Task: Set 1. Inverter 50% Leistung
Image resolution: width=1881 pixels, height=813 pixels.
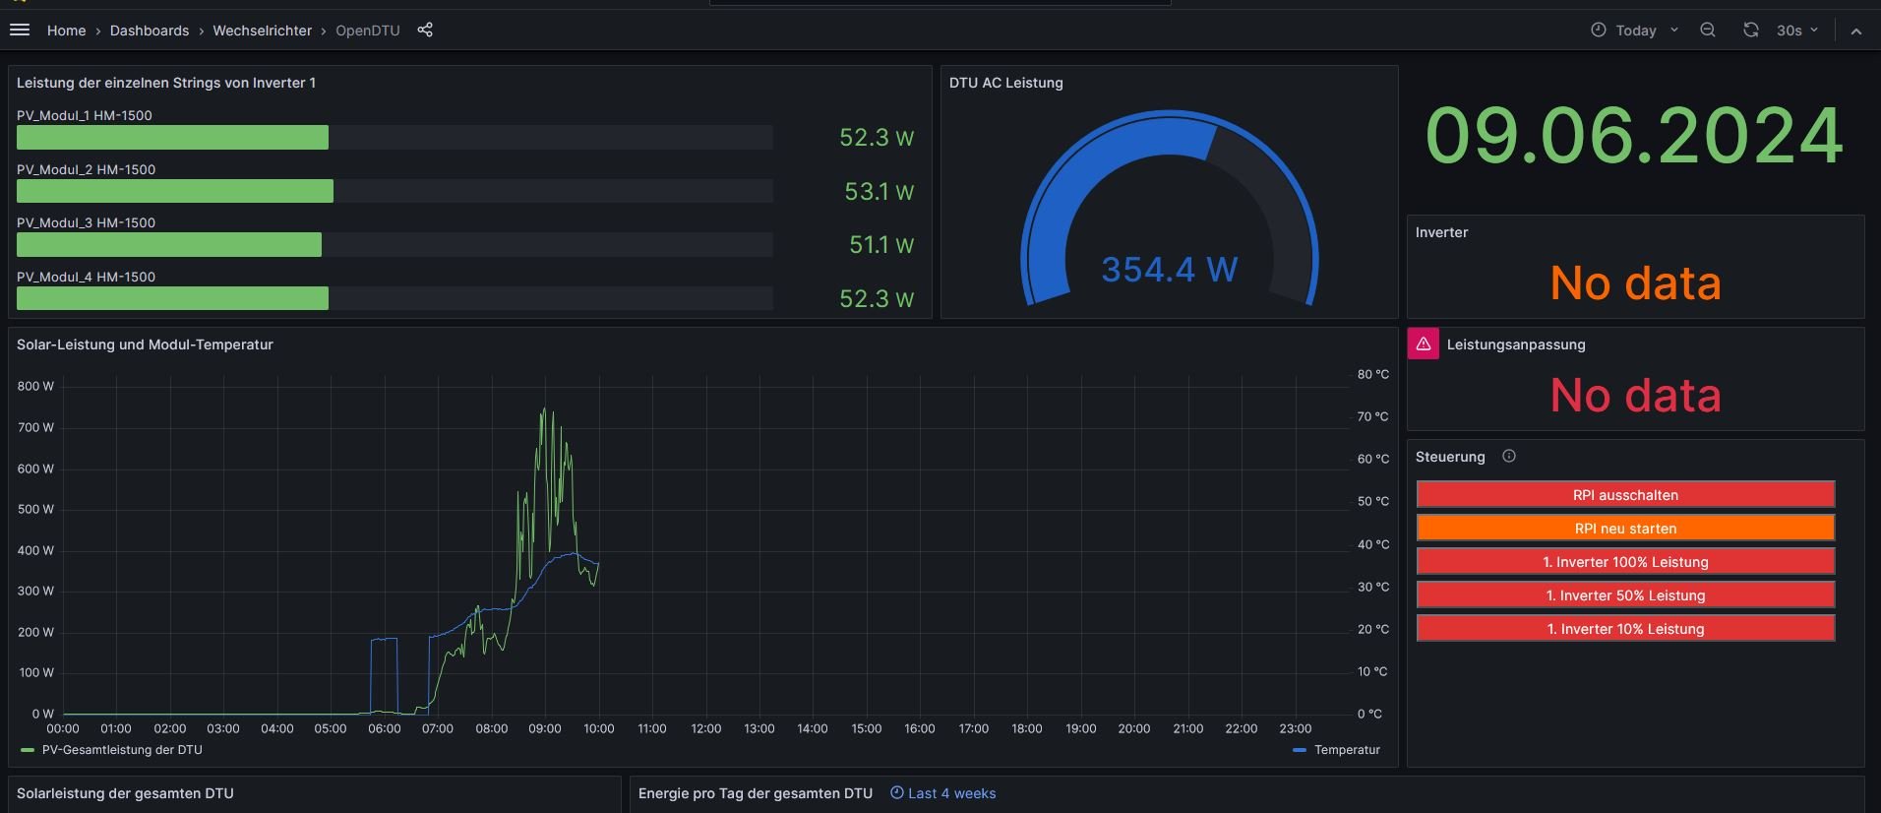Action: click(1625, 594)
